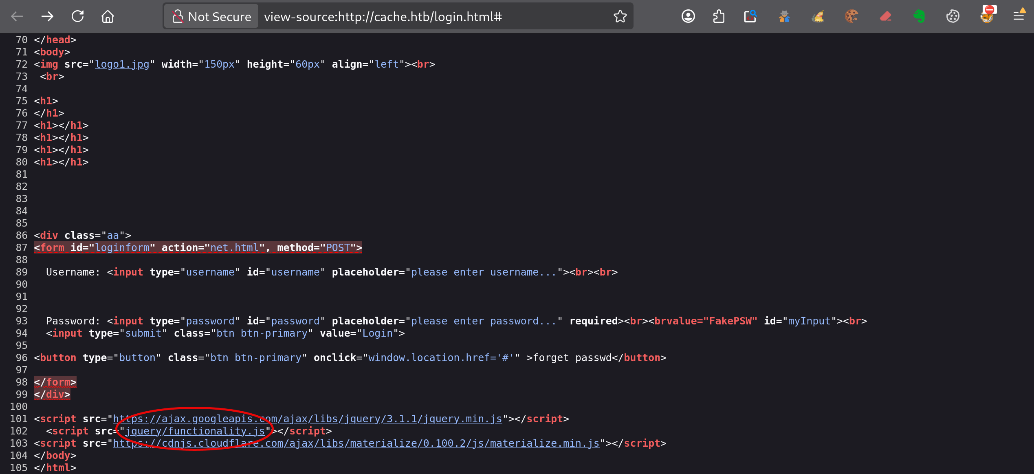
Task: Open the Firefox account profile icon
Action: (x=688, y=17)
